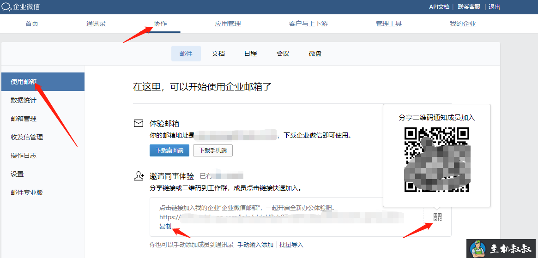Switch to the 通讯录 tab
Viewport: 538px width, 258px height.
click(96, 24)
